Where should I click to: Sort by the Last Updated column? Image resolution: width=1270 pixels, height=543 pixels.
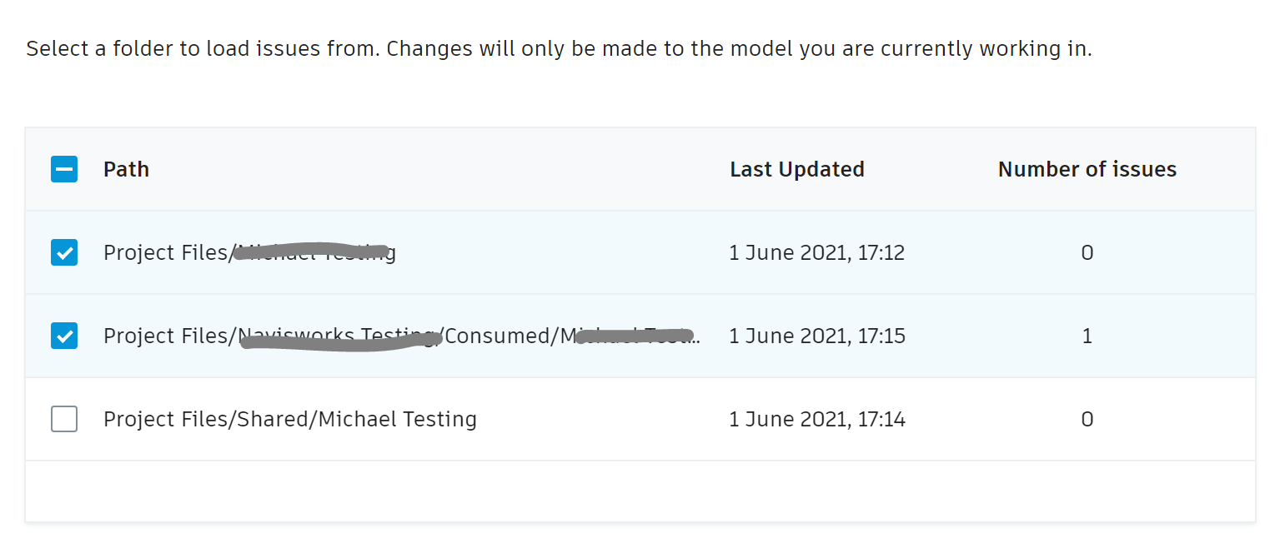point(797,169)
